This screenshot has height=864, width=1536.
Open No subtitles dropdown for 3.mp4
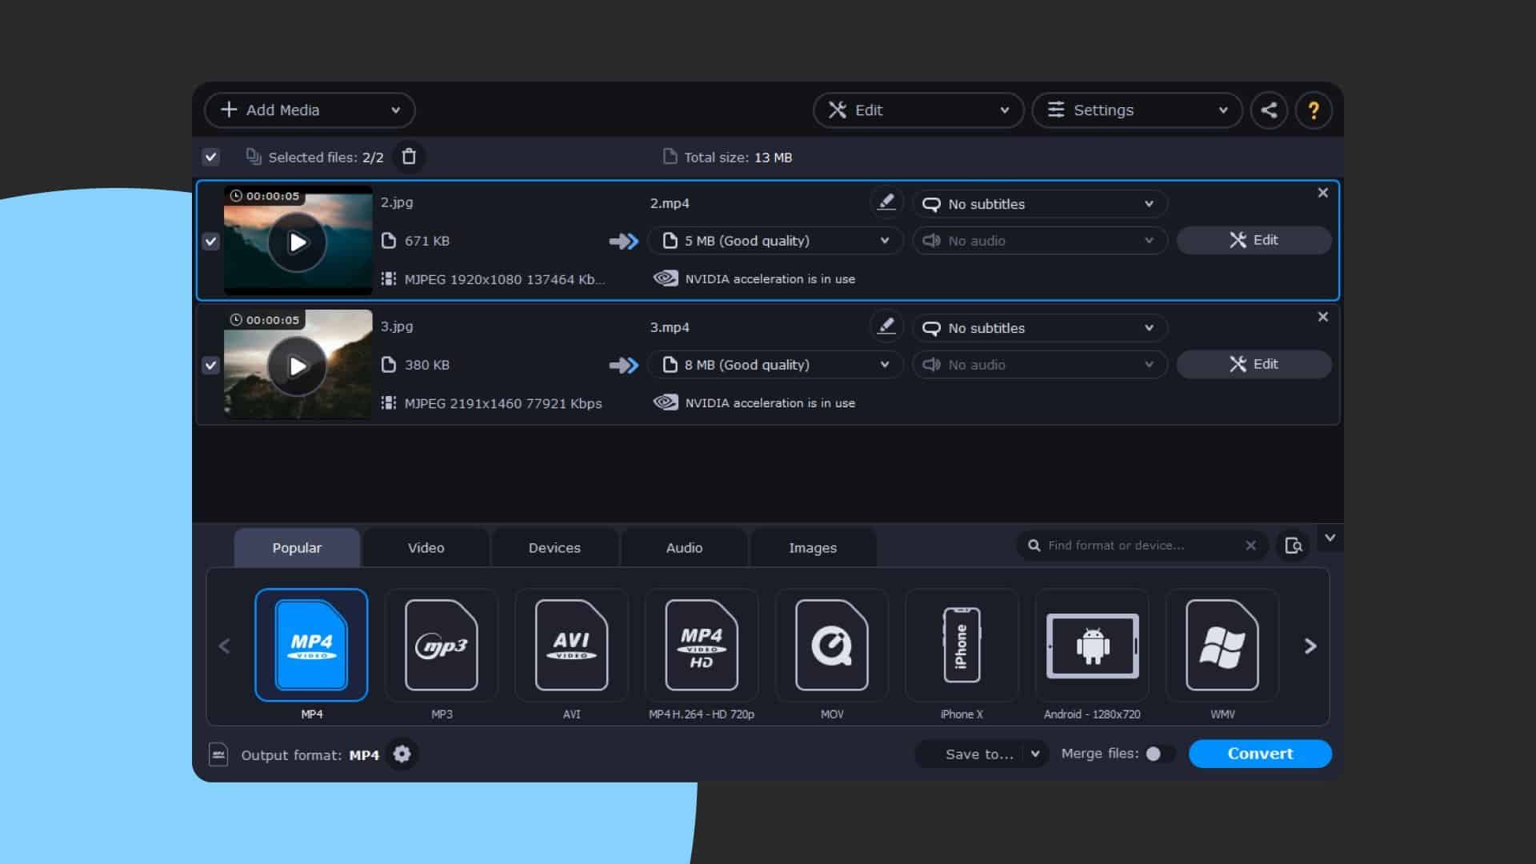(1039, 328)
